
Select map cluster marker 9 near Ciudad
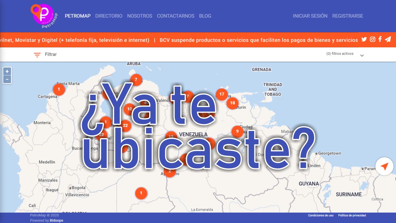click(237, 131)
